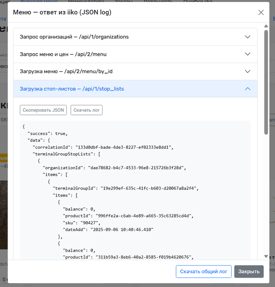
Task: Collapse the Загрузка стоп-листов header
Action: [x=72, y=89]
